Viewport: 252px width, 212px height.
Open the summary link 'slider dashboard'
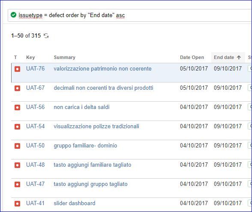(x=75, y=203)
